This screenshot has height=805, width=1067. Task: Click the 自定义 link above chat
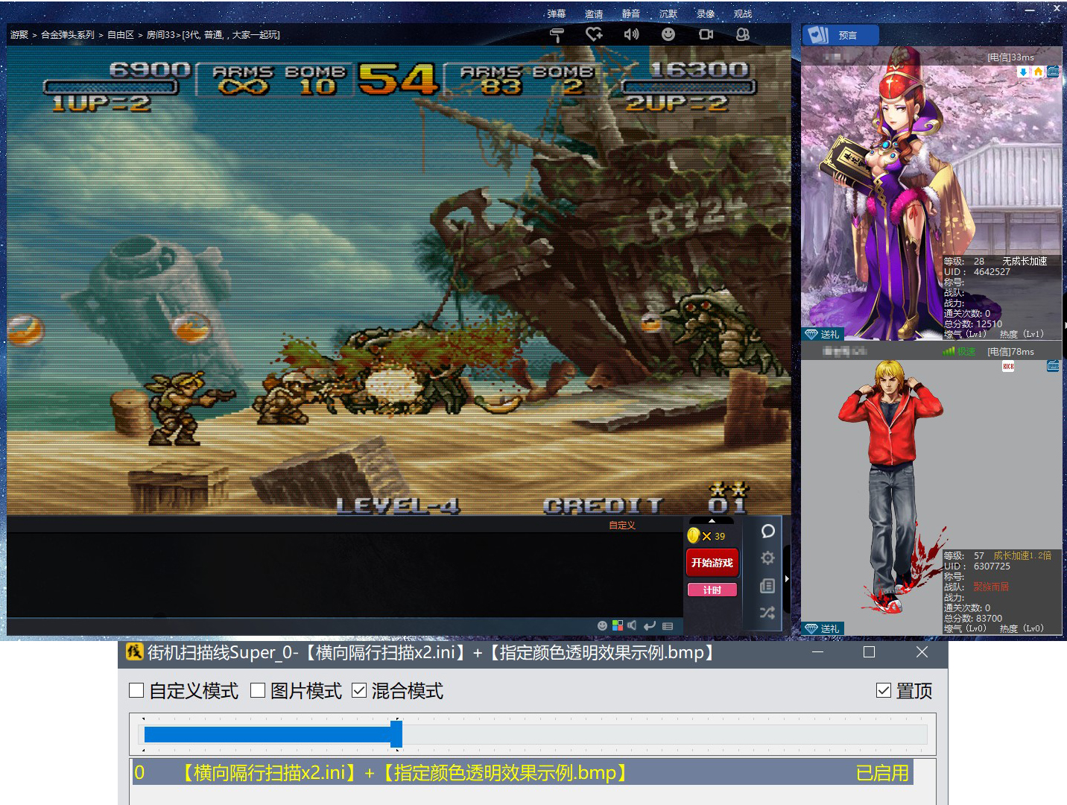click(622, 525)
